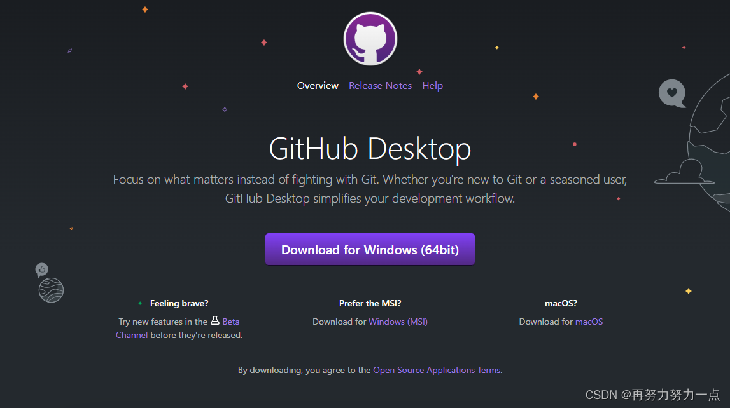Click the small globe doodle at lower left
730x408 pixels.
pyautogui.click(x=50, y=290)
